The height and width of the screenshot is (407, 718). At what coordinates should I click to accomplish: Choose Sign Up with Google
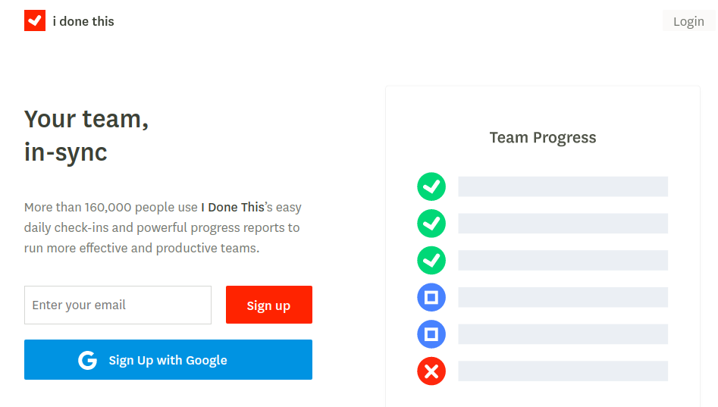(168, 360)
